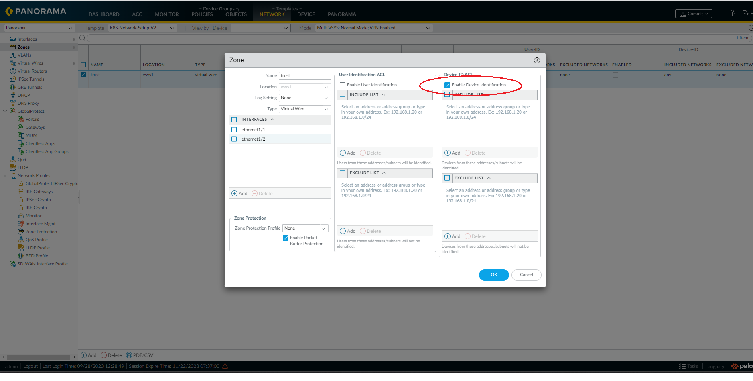Click the zone Name input field
The width and height of the screenshot is (753, 381).
pos(305,76)
